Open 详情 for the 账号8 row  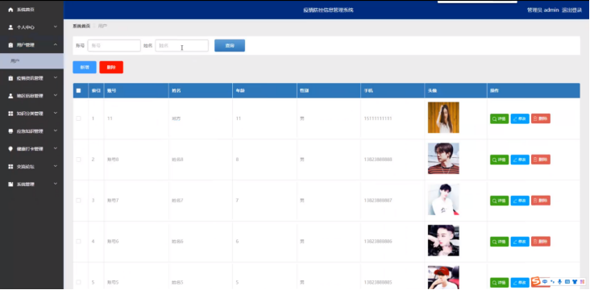(499, 159)
